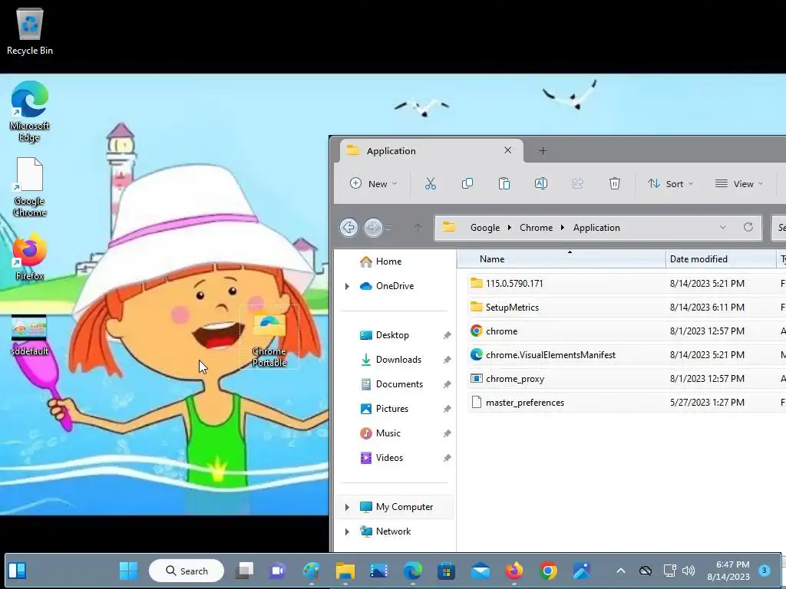Click Application in the breadcrumb path
The width and height of the screenshot is (786, 589).
click(x=596, y=227)
